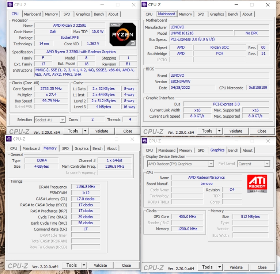
Task: Click the Max TDP 15.0 W value
Action: tap(98, 31)
